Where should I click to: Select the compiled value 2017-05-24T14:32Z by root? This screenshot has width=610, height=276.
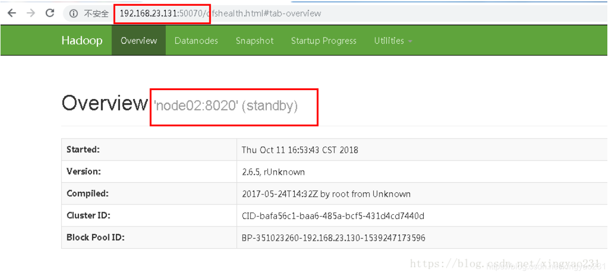[326, 193]
